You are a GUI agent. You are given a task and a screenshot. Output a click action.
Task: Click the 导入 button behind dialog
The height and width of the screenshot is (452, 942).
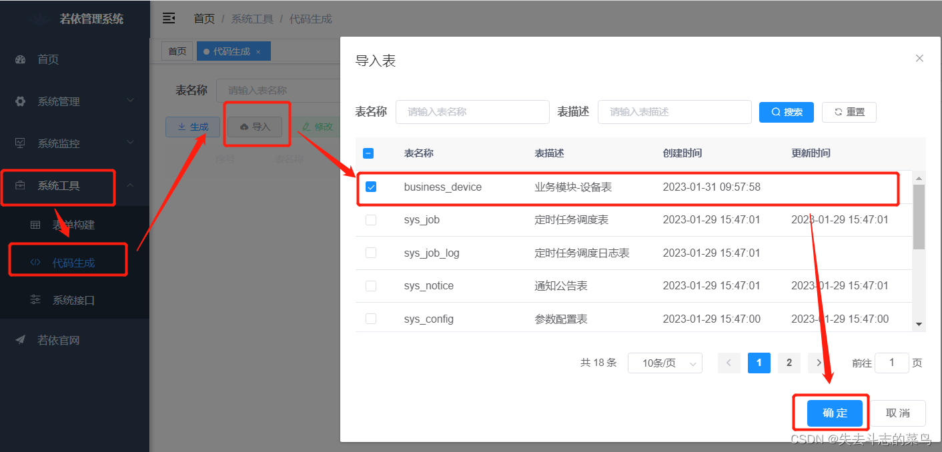coord(255,127)
